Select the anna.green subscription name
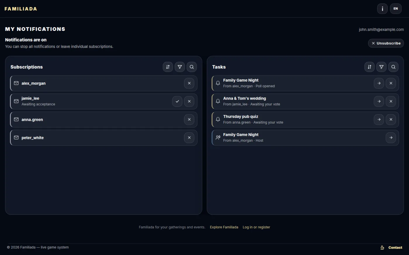Screen dimensions: 409x255 coord(32,119)
